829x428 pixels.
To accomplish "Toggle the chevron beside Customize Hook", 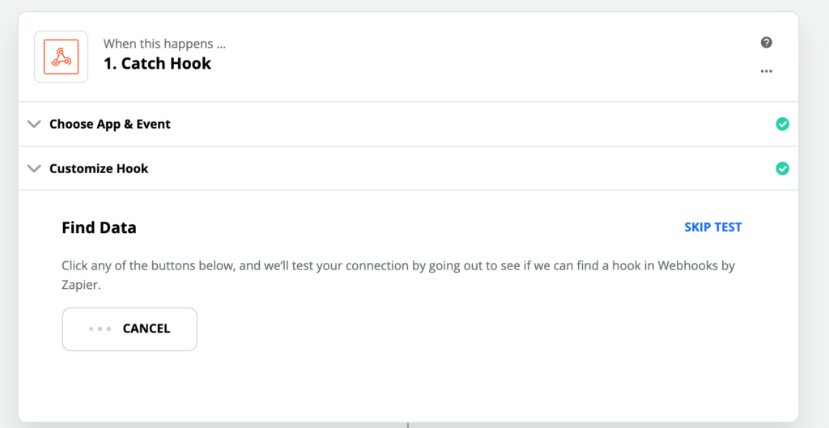I will [x=34, y=168].
